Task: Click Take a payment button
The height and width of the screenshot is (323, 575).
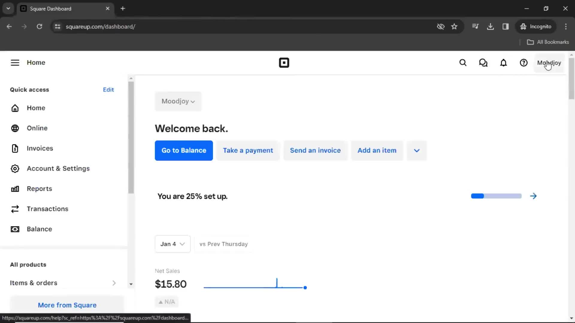Action: tap(248, 150)
